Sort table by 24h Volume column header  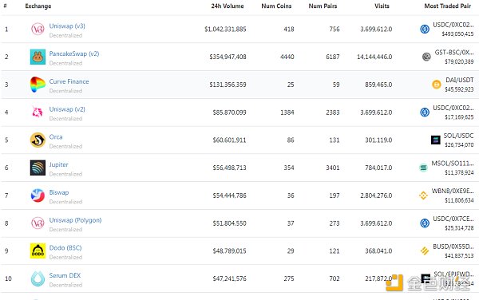click(x=228, y=6)
